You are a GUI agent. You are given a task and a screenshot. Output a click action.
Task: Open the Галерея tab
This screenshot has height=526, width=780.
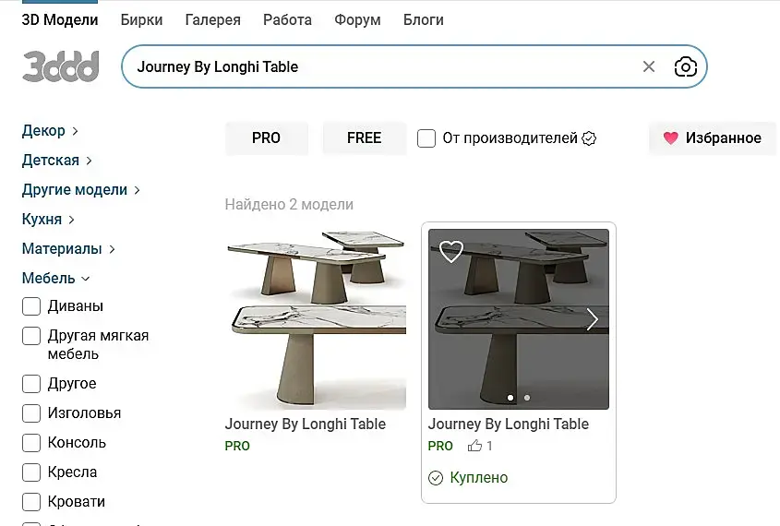pos(212,19)
